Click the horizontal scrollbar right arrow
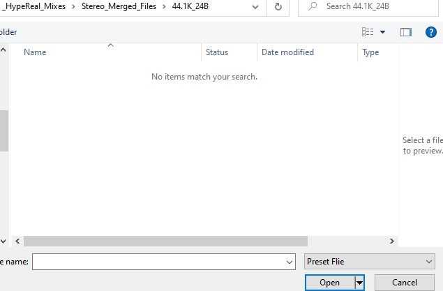 [x=391, y=241]
